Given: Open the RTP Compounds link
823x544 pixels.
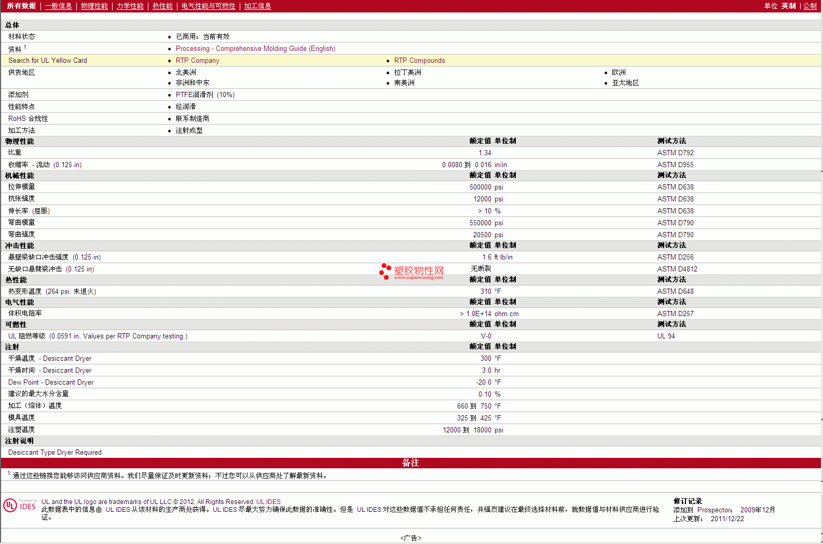Looking at the screenshot, I should [419, 61].
